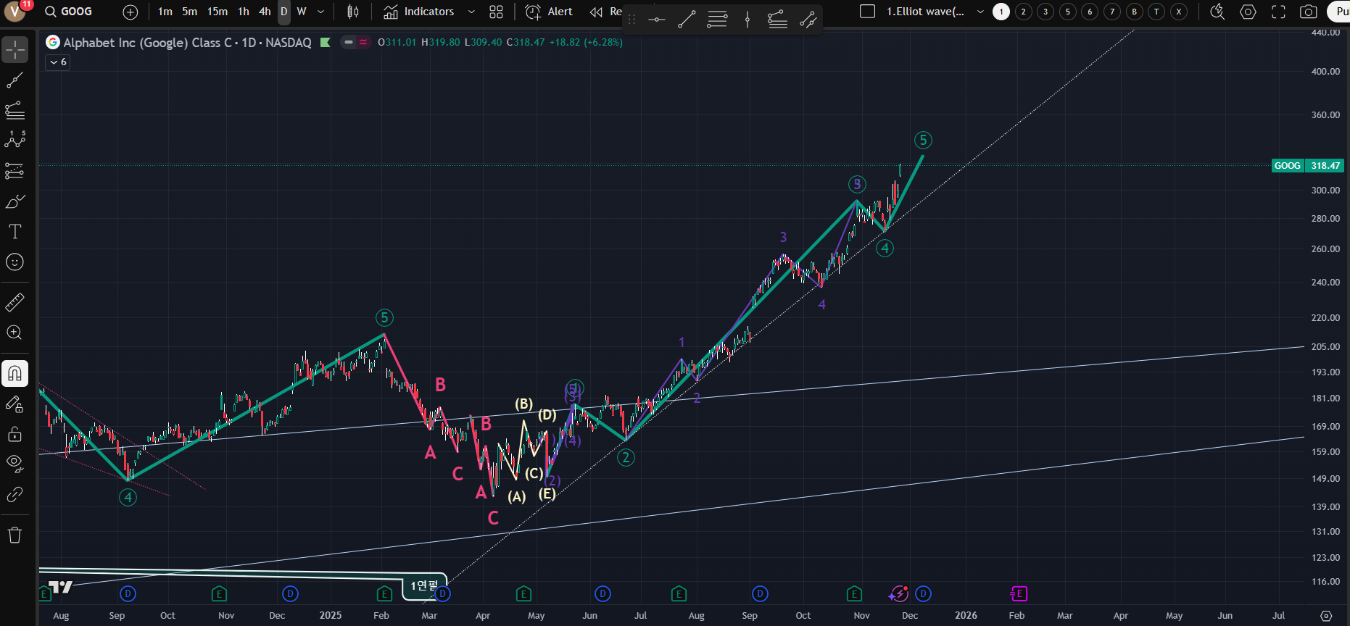Open the Indicators panel
Screen dimensions: 1350x626
pyautogui.click(x=419, y=12)
